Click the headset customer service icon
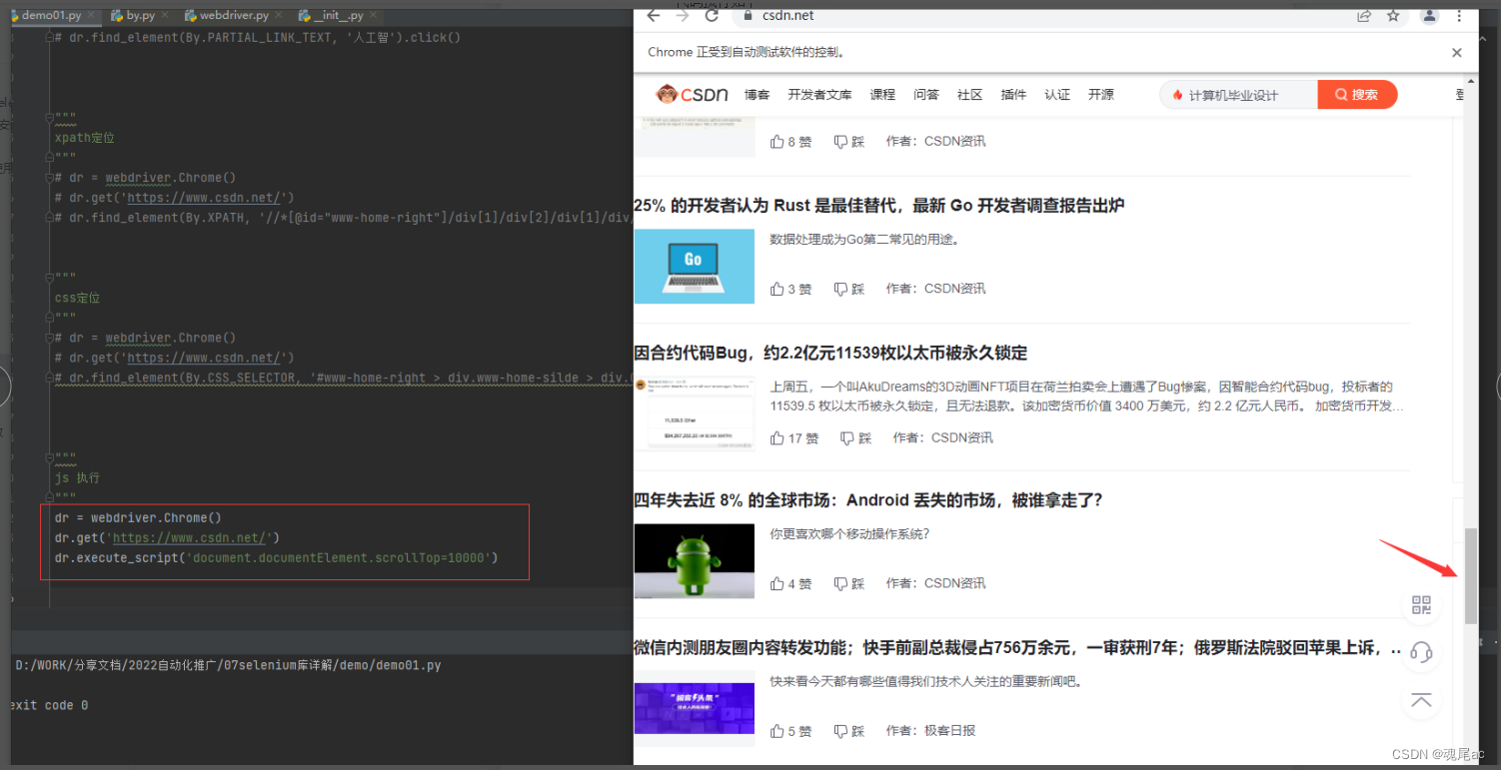The height and width of the screenshot is (770, 1501). pyautogui.click(x=1421, y=652)
